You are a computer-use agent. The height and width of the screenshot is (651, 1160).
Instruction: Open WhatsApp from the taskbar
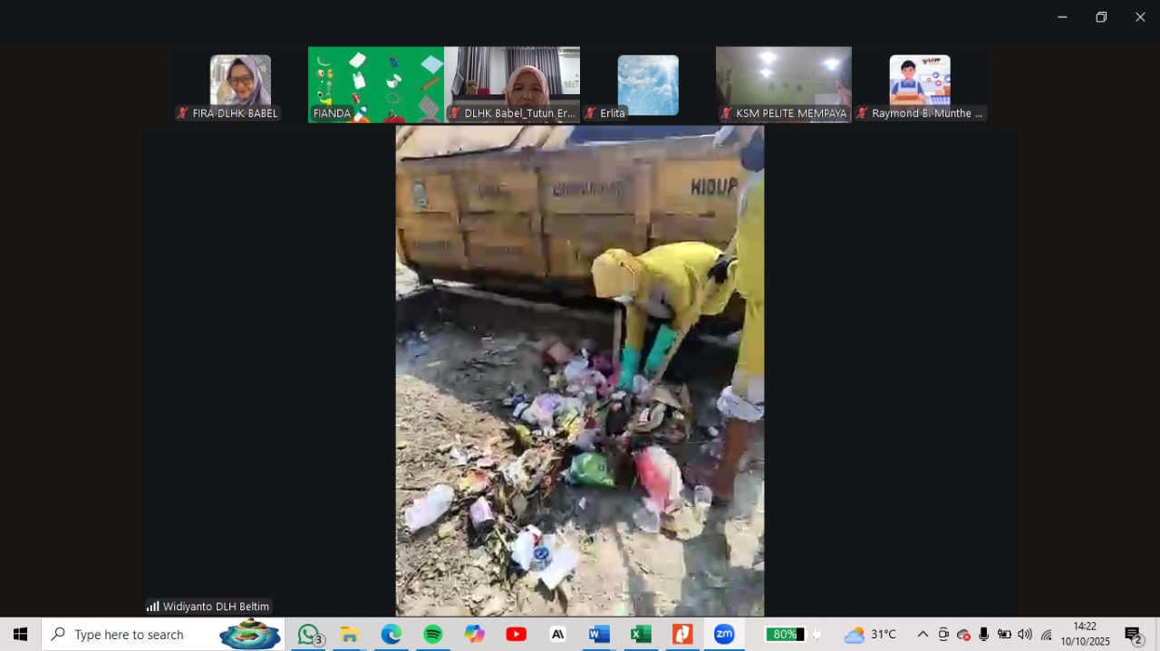pyautogui.click(x=309, y=635)
